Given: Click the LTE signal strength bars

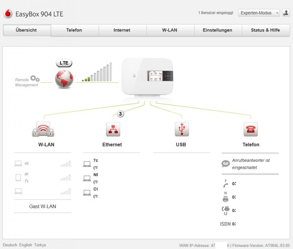Looking at the screenshot, I should click(97, 72).
